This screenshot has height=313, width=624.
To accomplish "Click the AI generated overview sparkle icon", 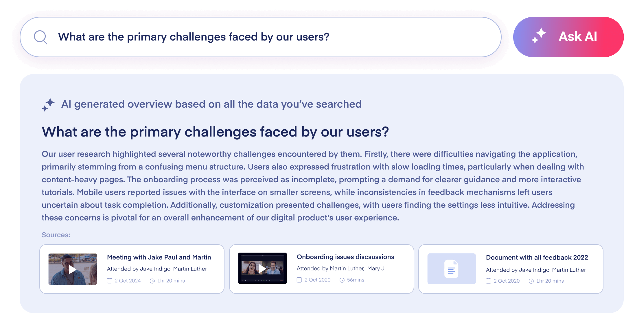I will pyautogui.click(x=48, y=104).
